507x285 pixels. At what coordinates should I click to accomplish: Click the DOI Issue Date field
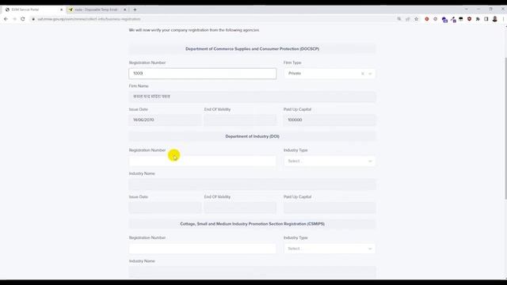(x=165, y=207)
